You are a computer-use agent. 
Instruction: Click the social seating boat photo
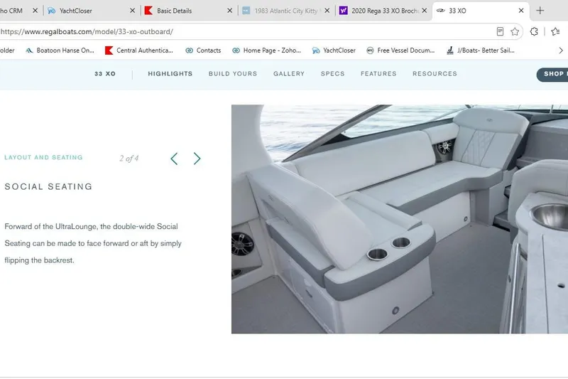point(400,219)
